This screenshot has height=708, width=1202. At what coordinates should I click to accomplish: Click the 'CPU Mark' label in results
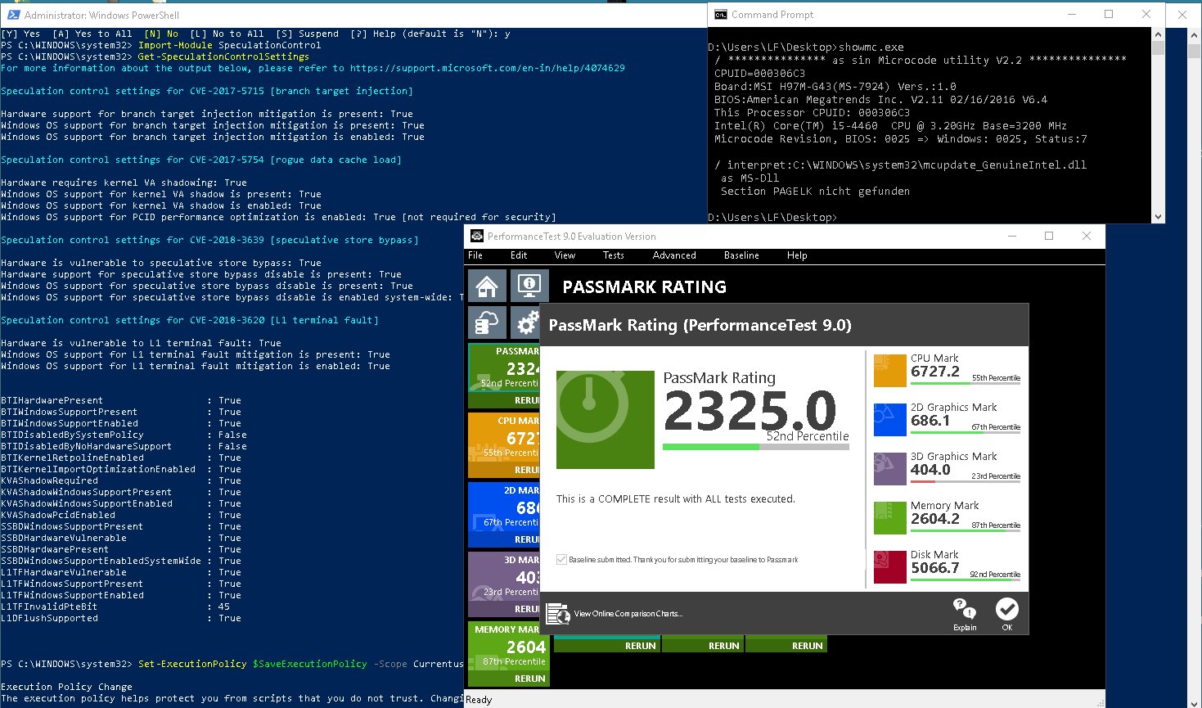(934, 358)
